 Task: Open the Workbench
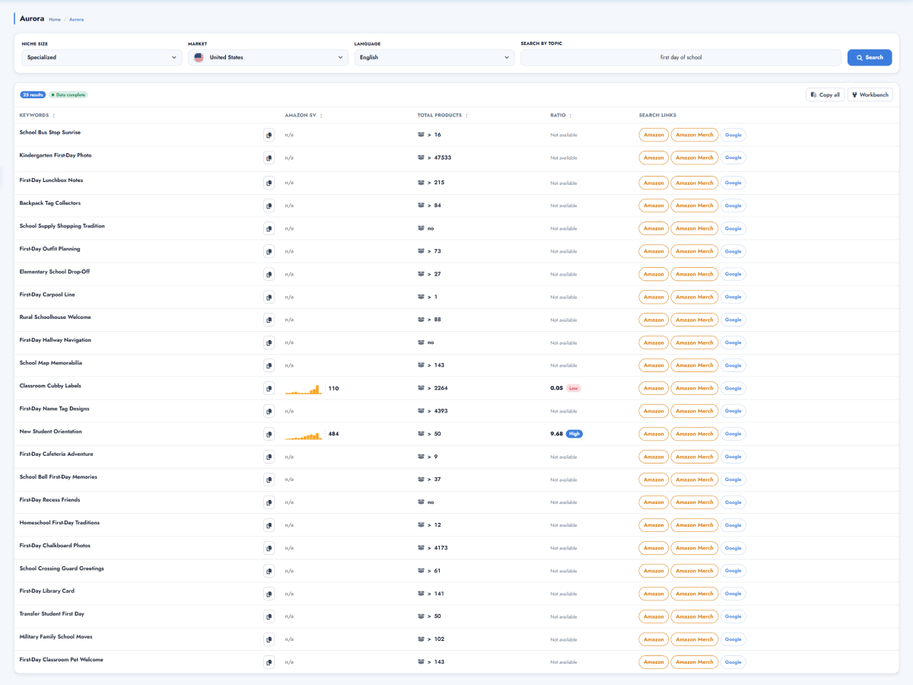[870, 95]
